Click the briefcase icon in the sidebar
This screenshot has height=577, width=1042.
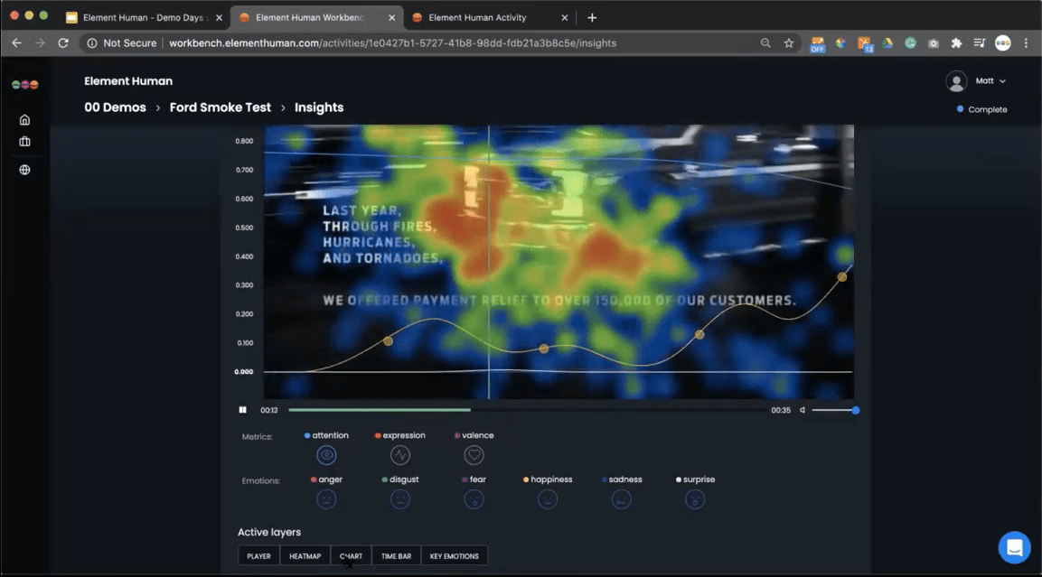click(x=23, y=141)
